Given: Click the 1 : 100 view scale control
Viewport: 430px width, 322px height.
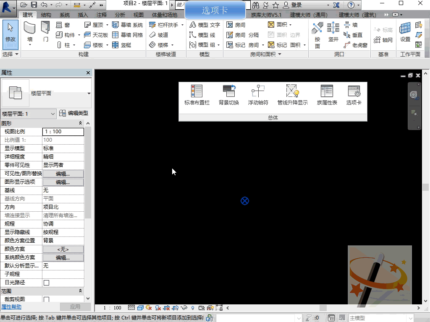Looking at the screenshot, I should pos(112,308).
